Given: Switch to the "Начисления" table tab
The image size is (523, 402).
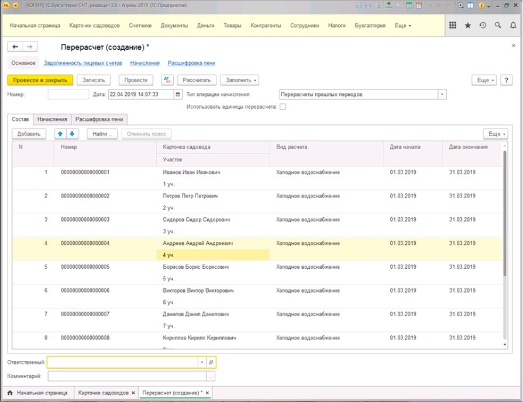Looking at the screenshot, I should coord(52,119).
